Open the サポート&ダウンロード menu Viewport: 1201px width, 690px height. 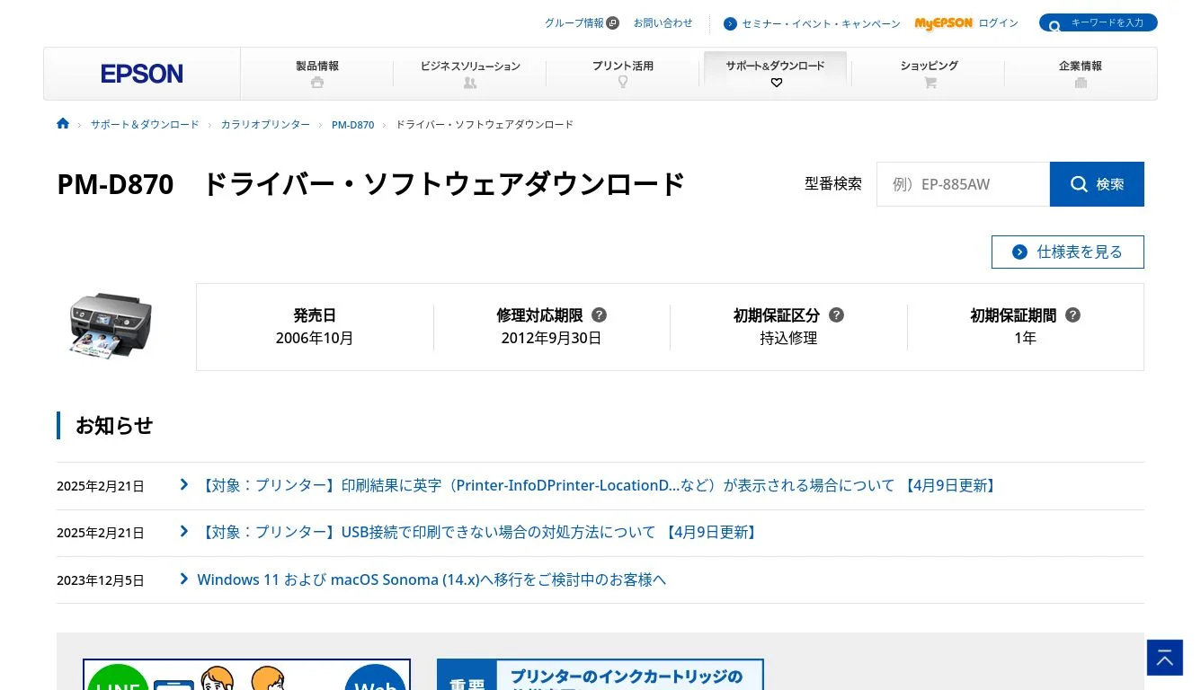pos(775,74)
